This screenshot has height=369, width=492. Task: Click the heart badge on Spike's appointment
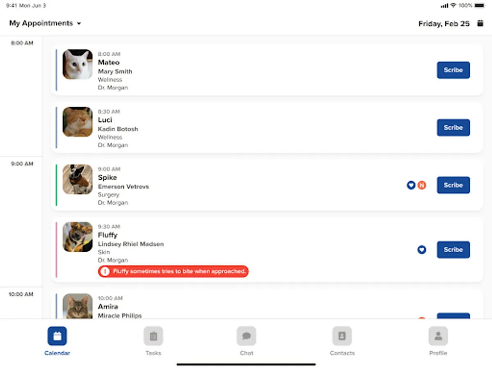(x=411, y=185)
